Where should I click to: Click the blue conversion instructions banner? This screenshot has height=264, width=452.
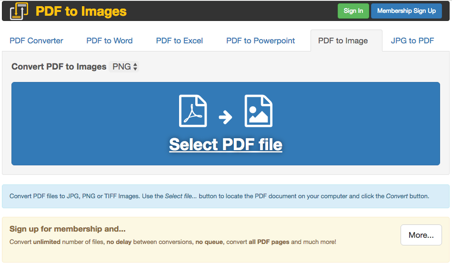coord(225,196)
